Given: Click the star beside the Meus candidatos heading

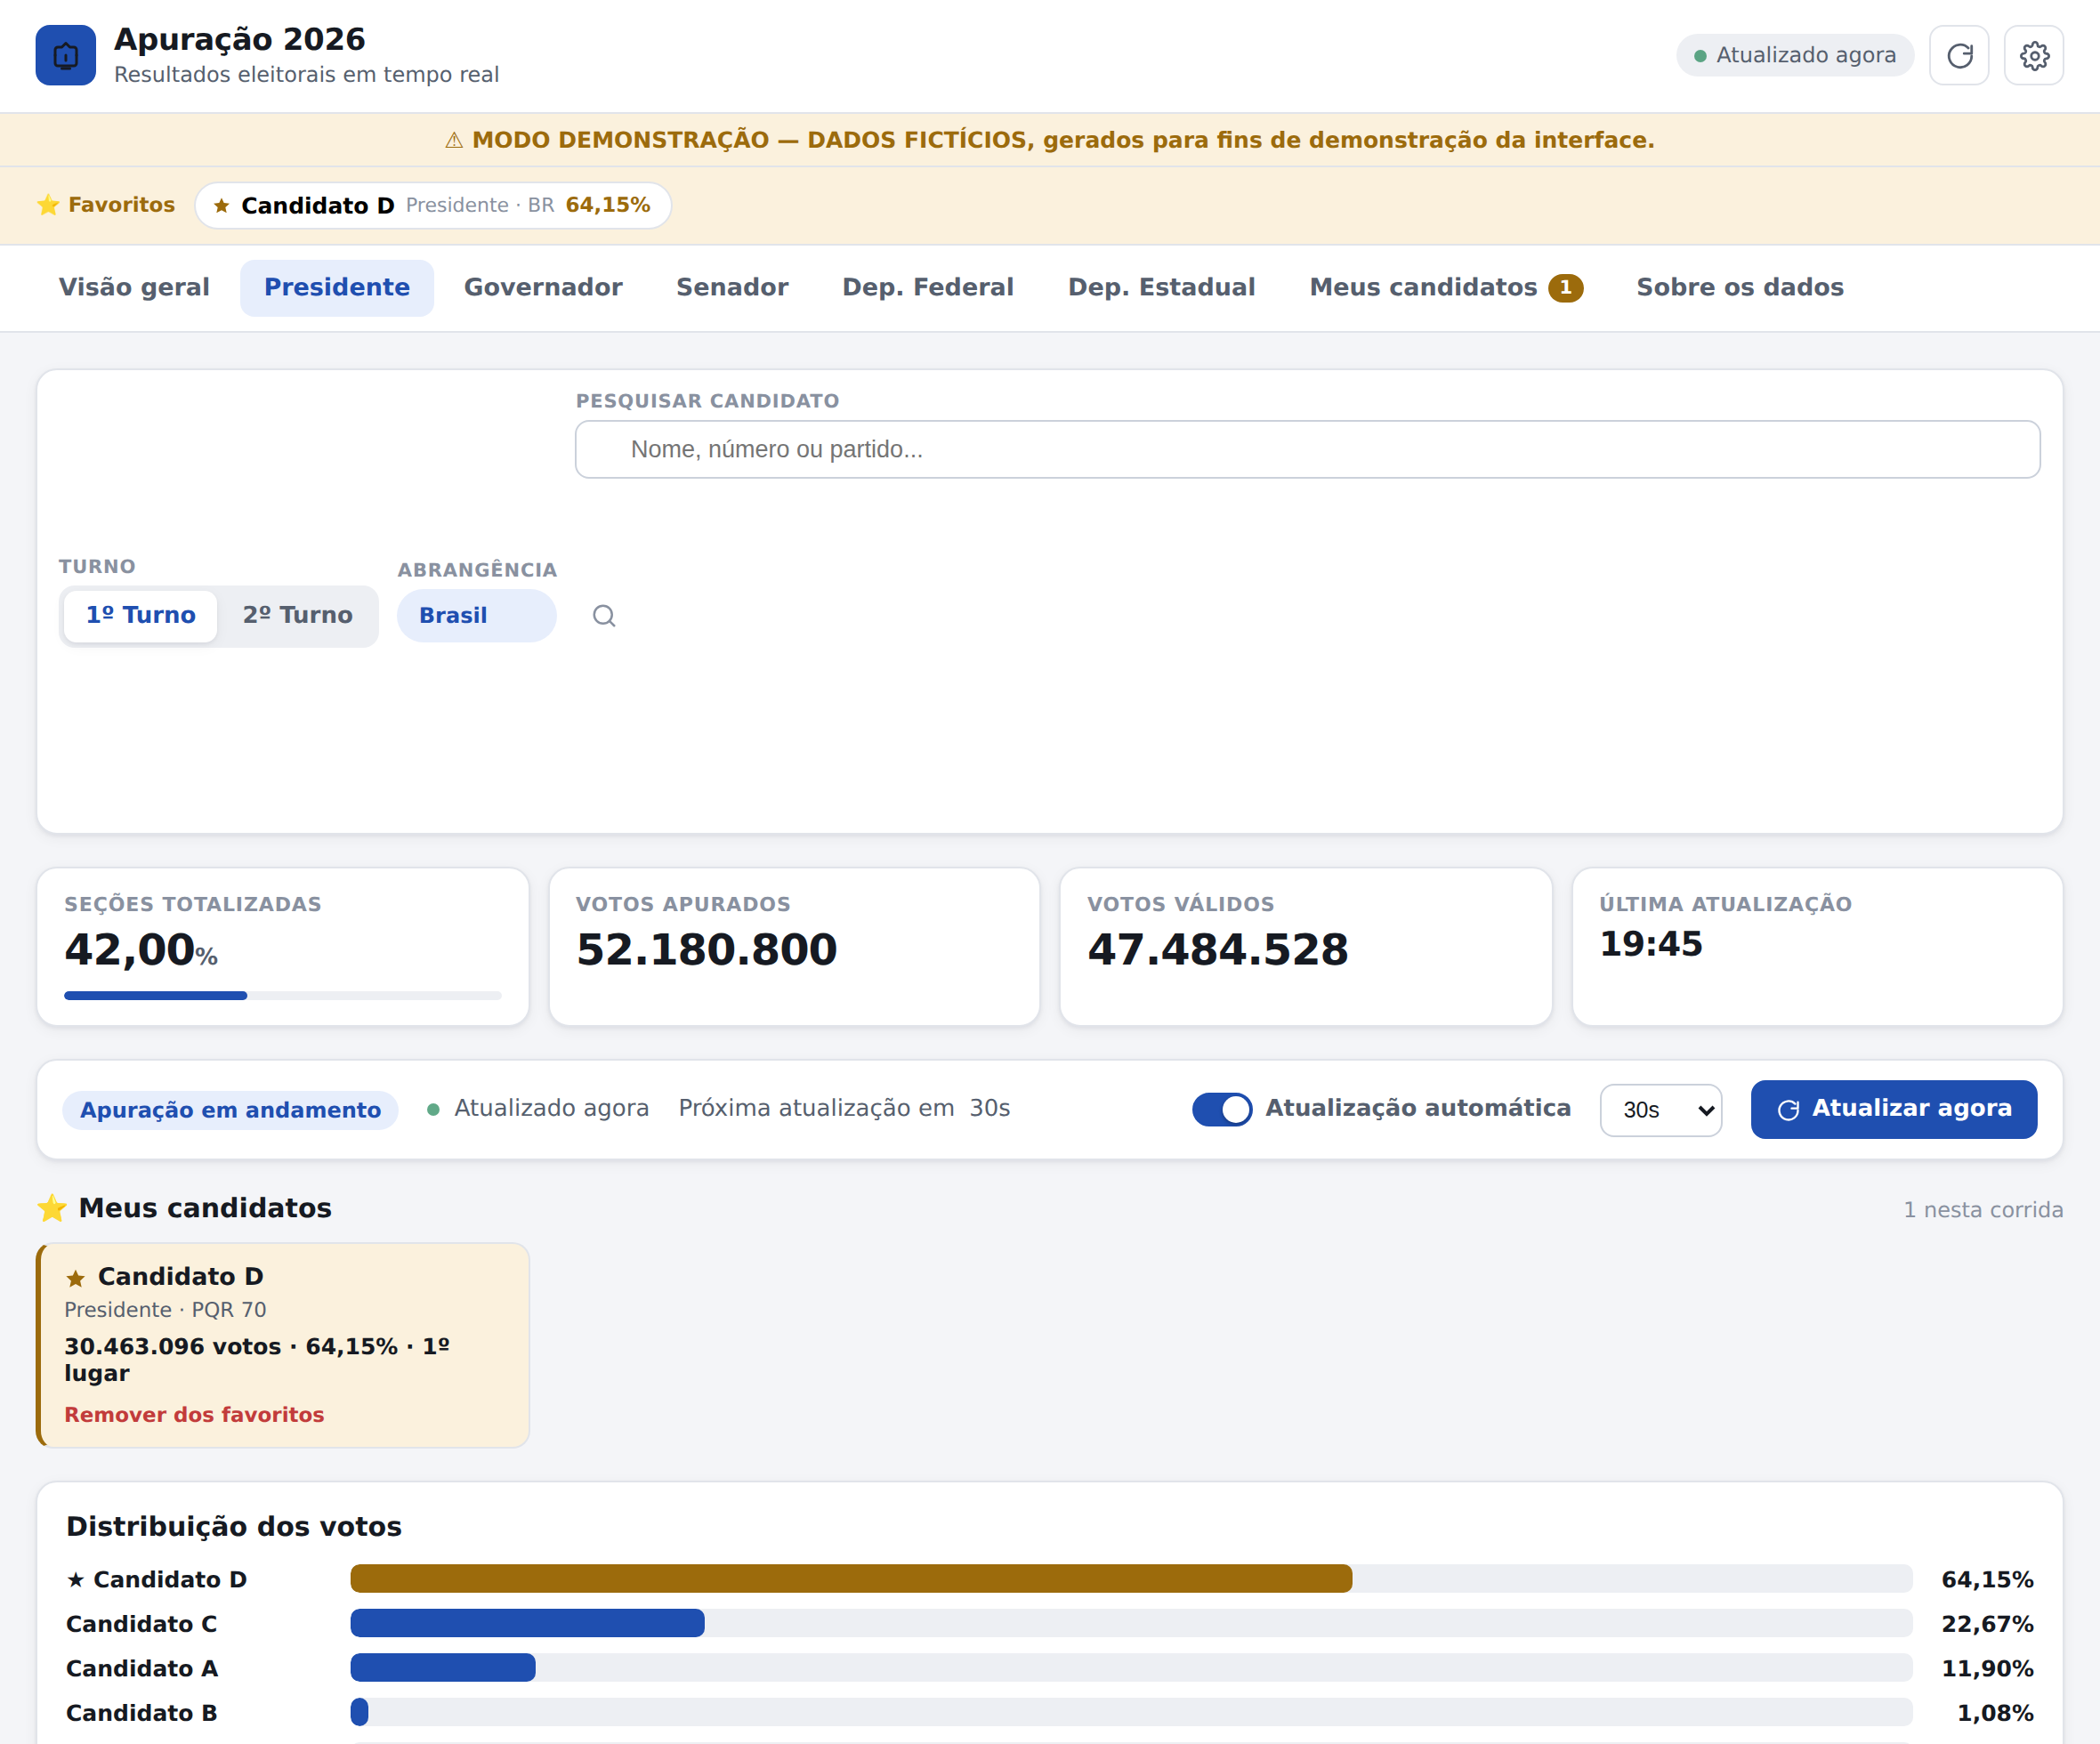Looking at the screenshot, I should [52, 1208].
